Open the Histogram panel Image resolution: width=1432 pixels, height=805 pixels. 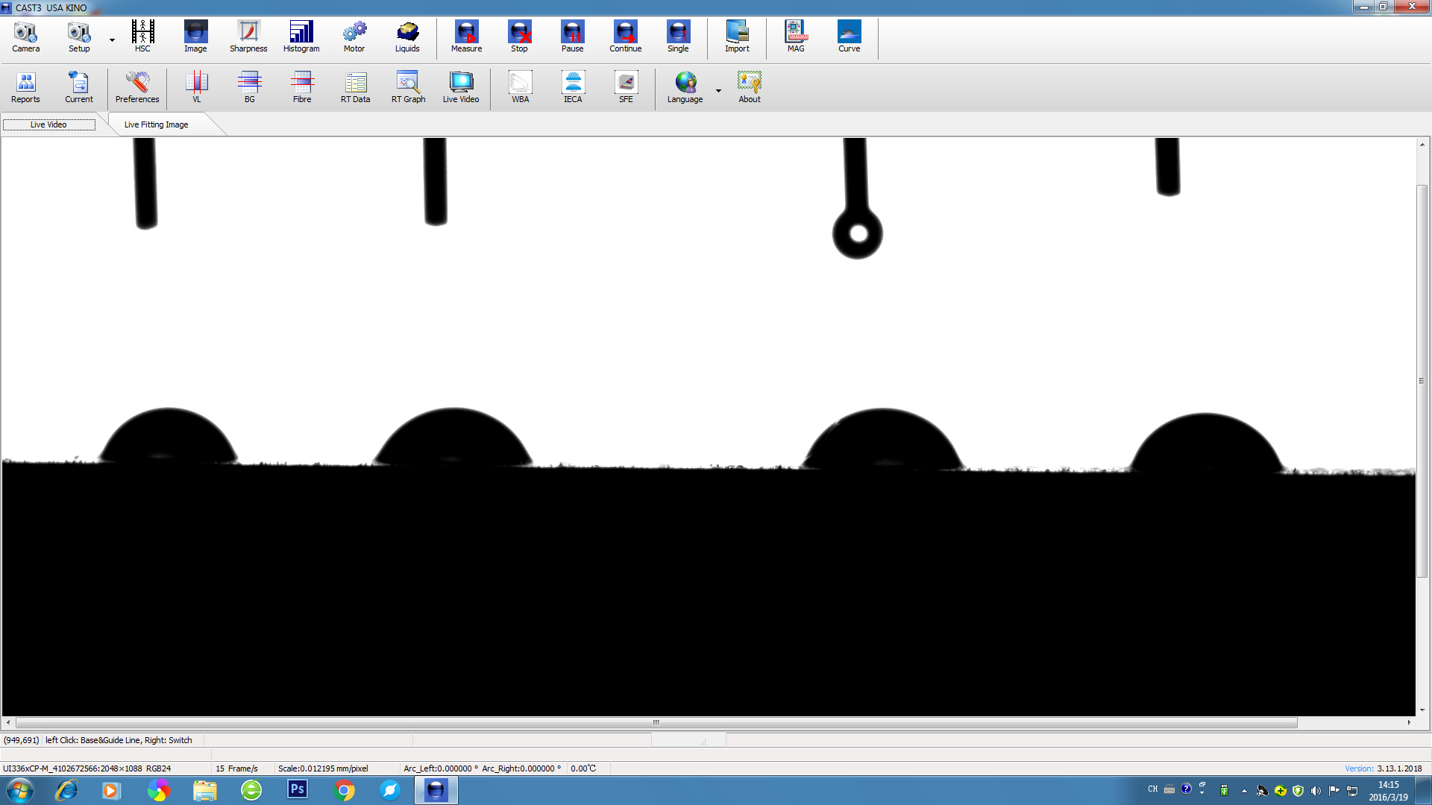click(300, 35)
